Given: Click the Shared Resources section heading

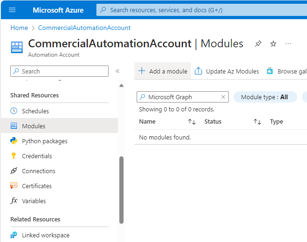Looking at the screenshot, I should pyautogui.click(x=35, y=95).
